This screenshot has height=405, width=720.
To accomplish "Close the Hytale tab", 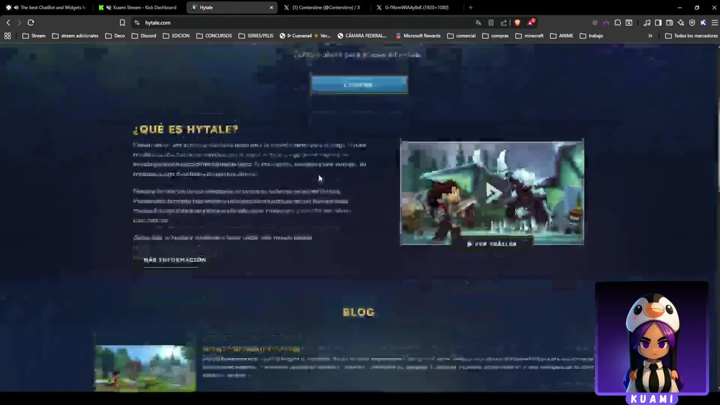I will (x=271, y=7).
